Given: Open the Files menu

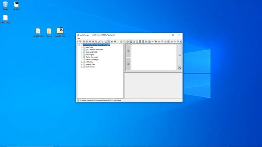Looking at the screenshot, I should (x=78, y=38).
